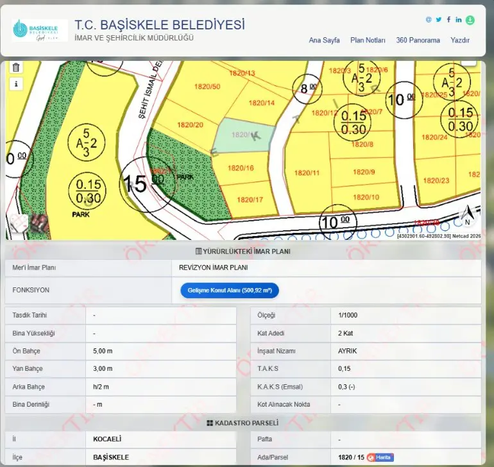Click the İlçe value BAŞİSKELE
Viewport: 494px width, 467px height.
[111, 457]
